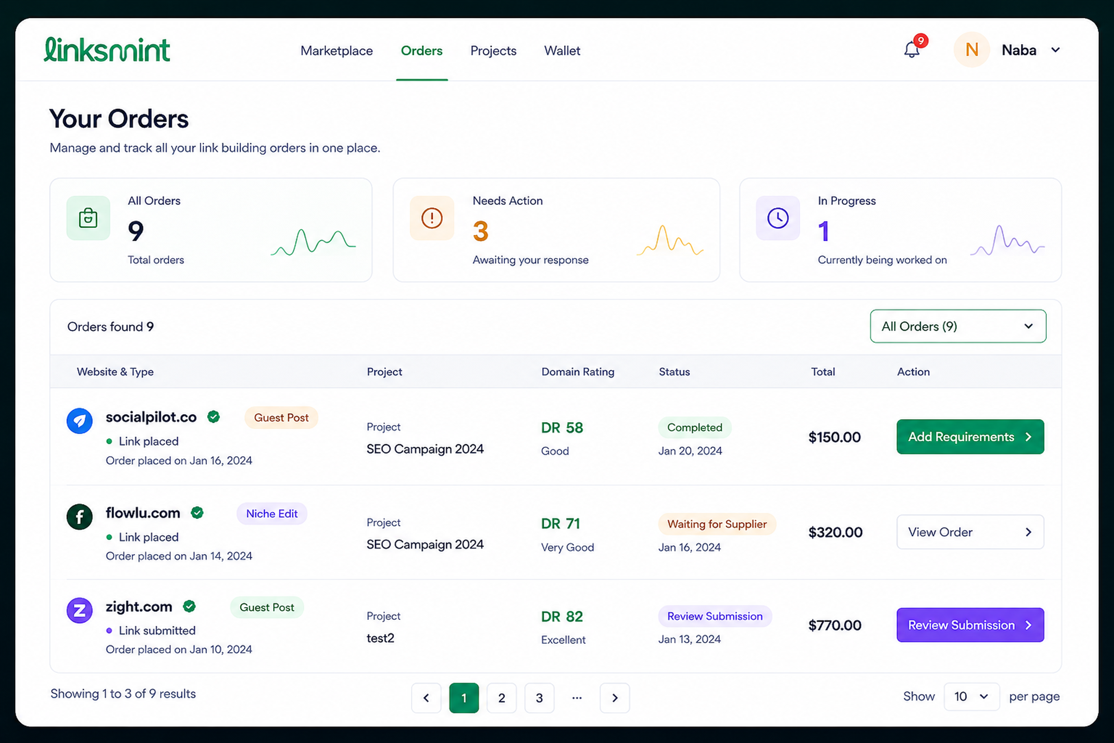
Task: Click the Guest Post tag on socialpilot.co
Action: (281, 417)
